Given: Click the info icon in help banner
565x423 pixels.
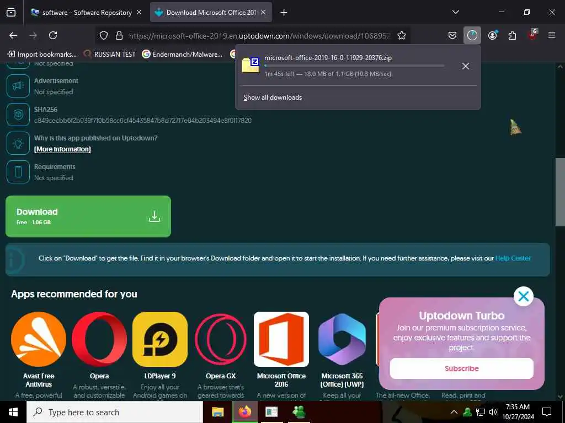Looking at the screenshot, I should pyautogui.click(x=15, y=259).
